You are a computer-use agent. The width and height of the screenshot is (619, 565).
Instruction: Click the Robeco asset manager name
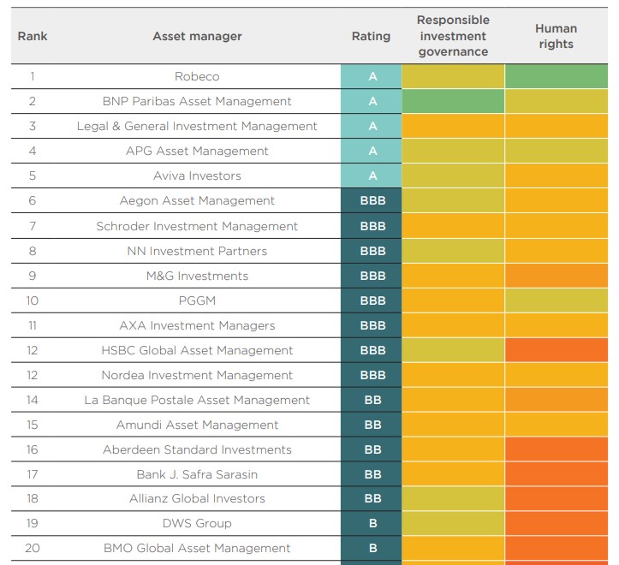point(197,76)
